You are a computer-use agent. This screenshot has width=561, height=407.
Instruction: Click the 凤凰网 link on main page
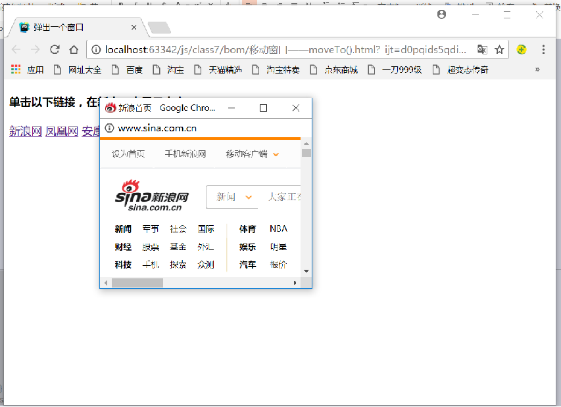(62, 131)
